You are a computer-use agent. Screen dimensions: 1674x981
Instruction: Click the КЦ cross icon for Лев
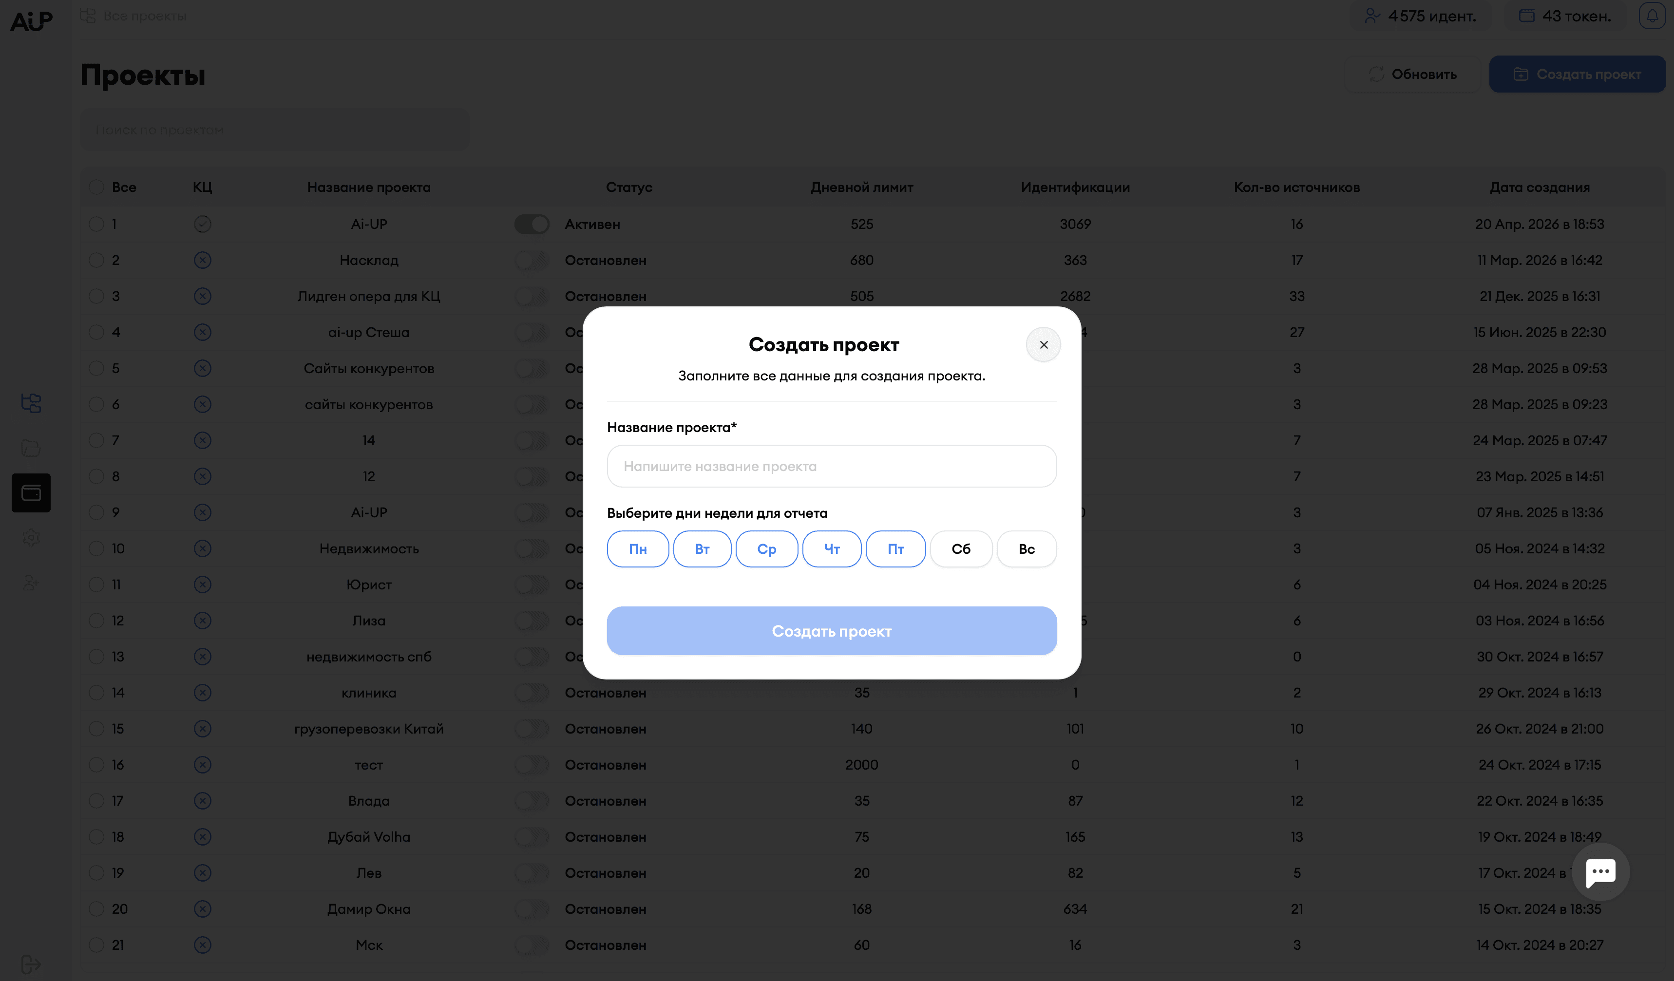tap(203, 873)
